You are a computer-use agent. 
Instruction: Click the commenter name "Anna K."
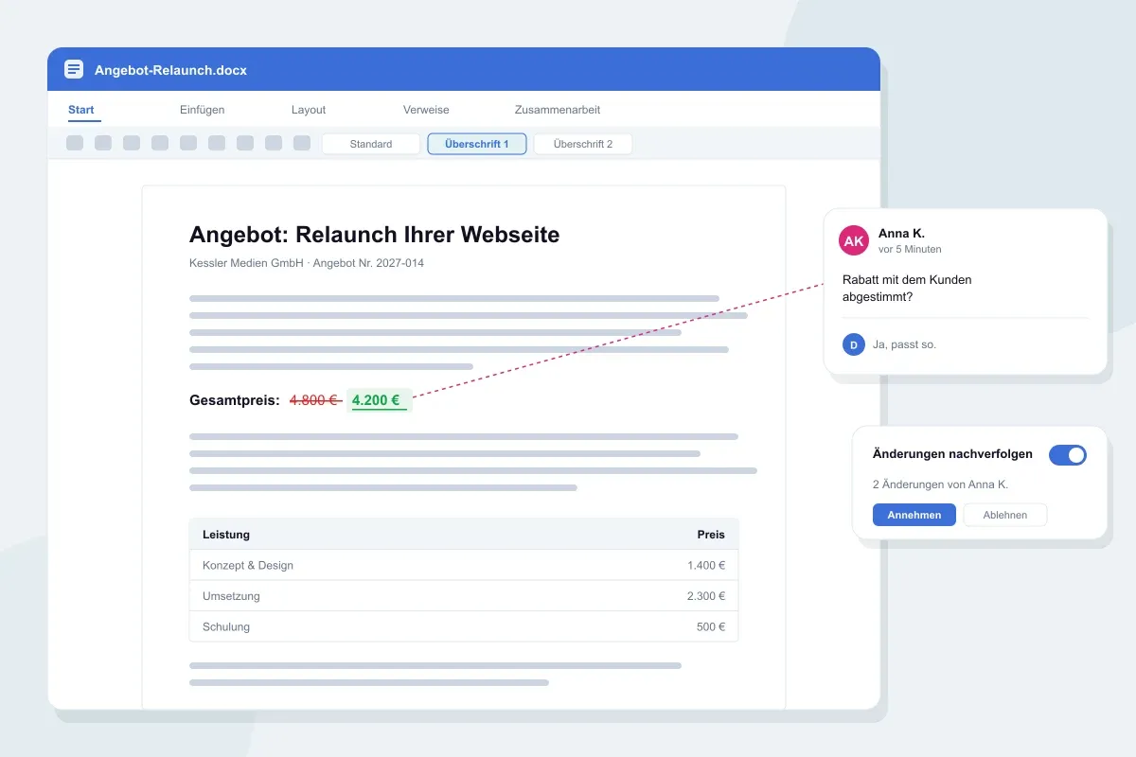(901, 234)
